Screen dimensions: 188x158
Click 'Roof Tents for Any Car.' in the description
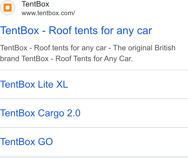[94, 59]
